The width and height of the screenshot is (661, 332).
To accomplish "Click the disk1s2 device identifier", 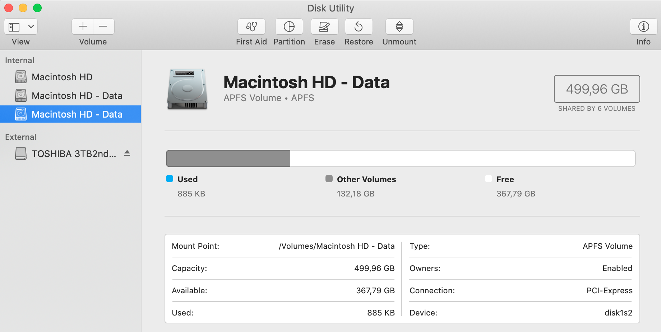I will [x=618, y=313].
